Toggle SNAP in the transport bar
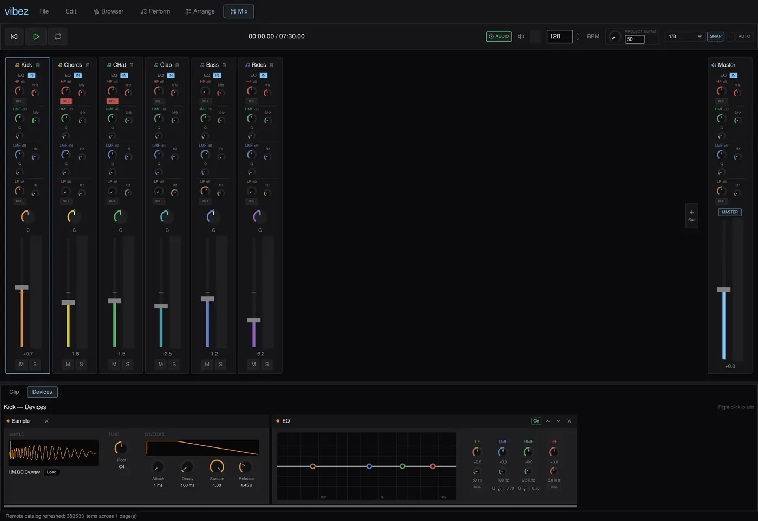The height and width of the screenshot is (521, 758). click(x=716, y=36)
